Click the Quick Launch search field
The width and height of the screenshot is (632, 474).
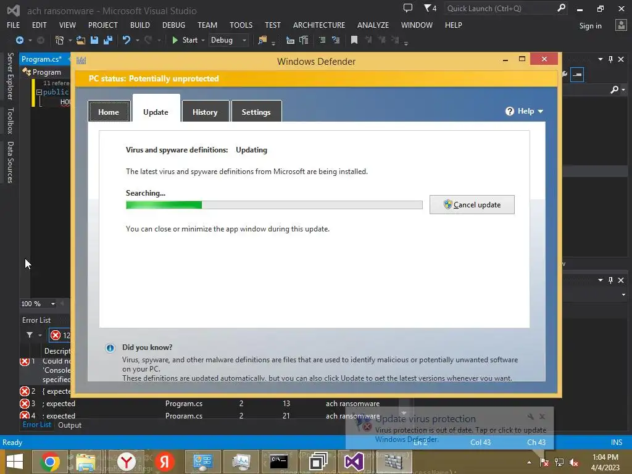pyautogui.click(x=500, y=8)
